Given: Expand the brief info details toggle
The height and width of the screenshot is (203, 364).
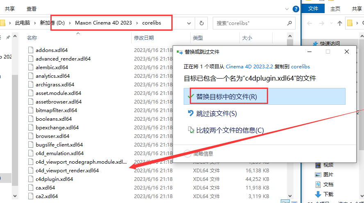Looking at the screenshot, I should pos(188,153).
